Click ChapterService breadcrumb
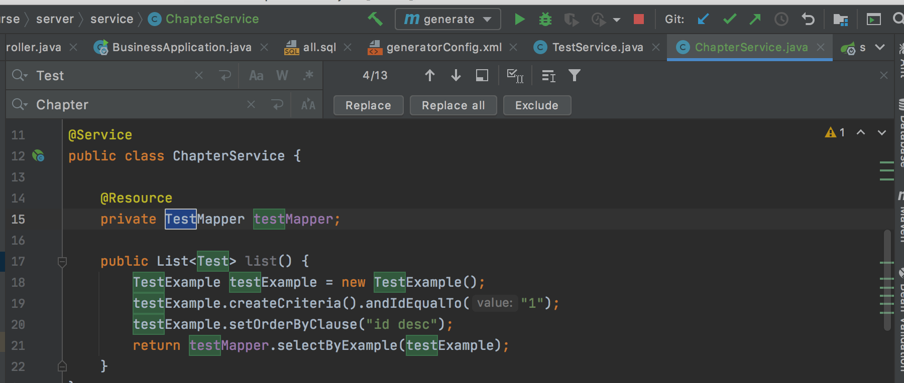904x383 pixels. [x=203, y=19]
